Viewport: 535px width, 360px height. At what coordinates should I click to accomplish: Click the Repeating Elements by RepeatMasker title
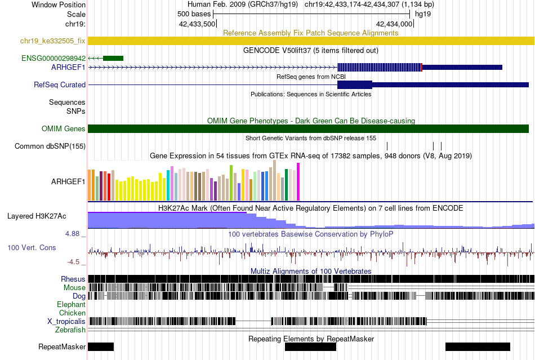[311, 339]
